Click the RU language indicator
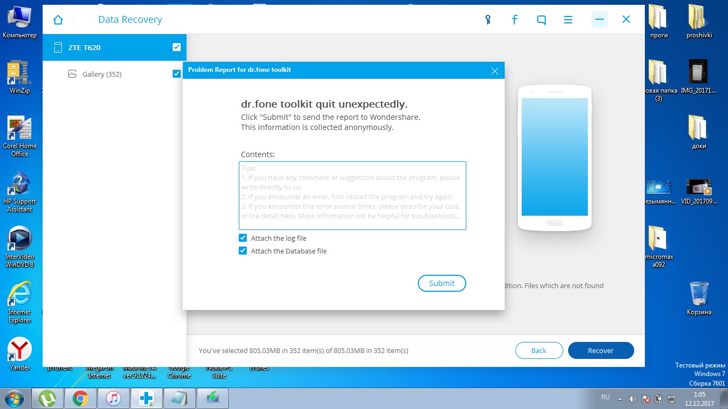This screenshot has height=409, width=728. 605,397
